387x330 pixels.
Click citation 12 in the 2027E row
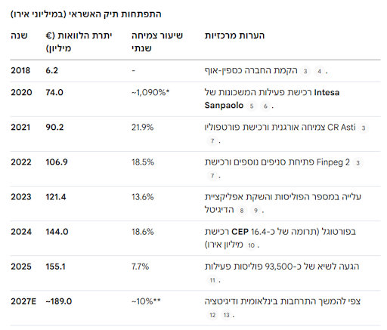212,315
